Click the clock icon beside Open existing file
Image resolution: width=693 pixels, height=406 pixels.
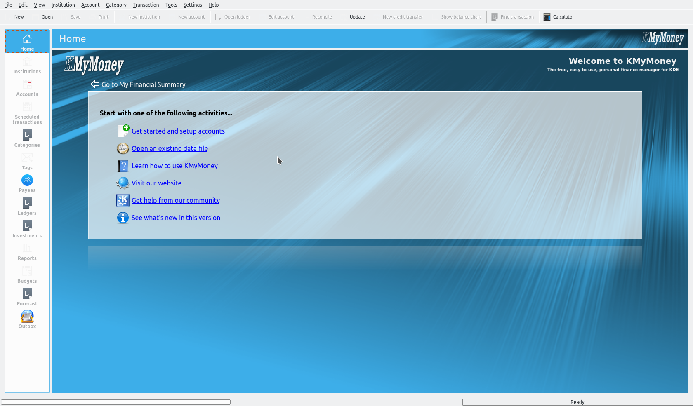[x=123, y=148]
